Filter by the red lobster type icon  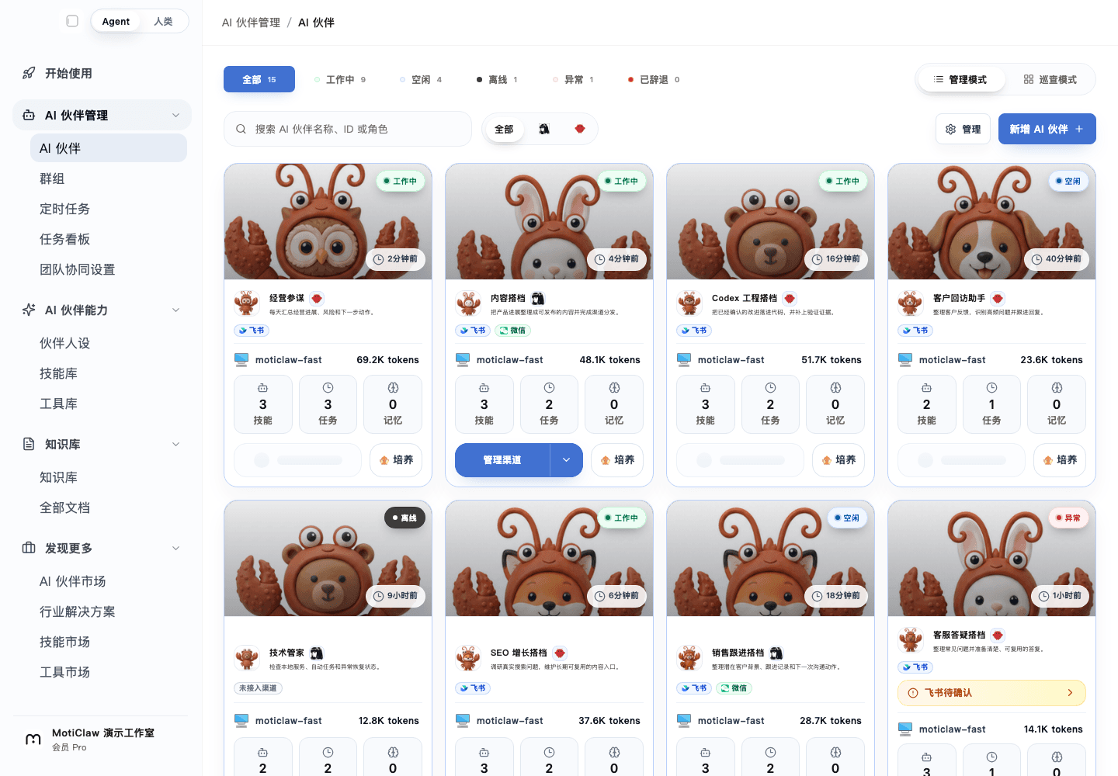pos(580,129)
